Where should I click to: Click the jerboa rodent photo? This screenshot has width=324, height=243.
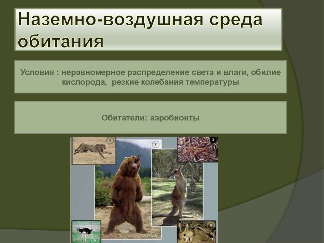(196, 232)
